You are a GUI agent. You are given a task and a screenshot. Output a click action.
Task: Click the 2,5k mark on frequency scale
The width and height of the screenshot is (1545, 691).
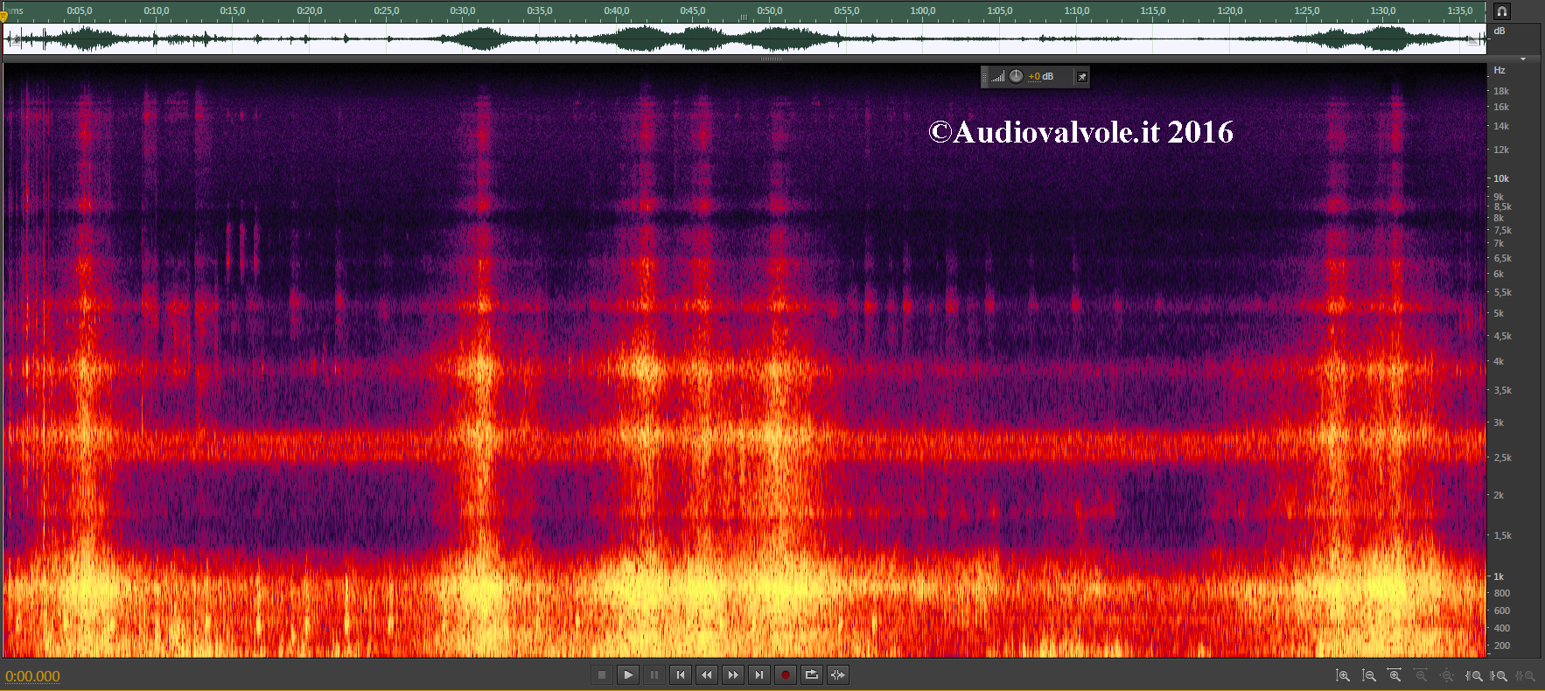click(1502, 457)
